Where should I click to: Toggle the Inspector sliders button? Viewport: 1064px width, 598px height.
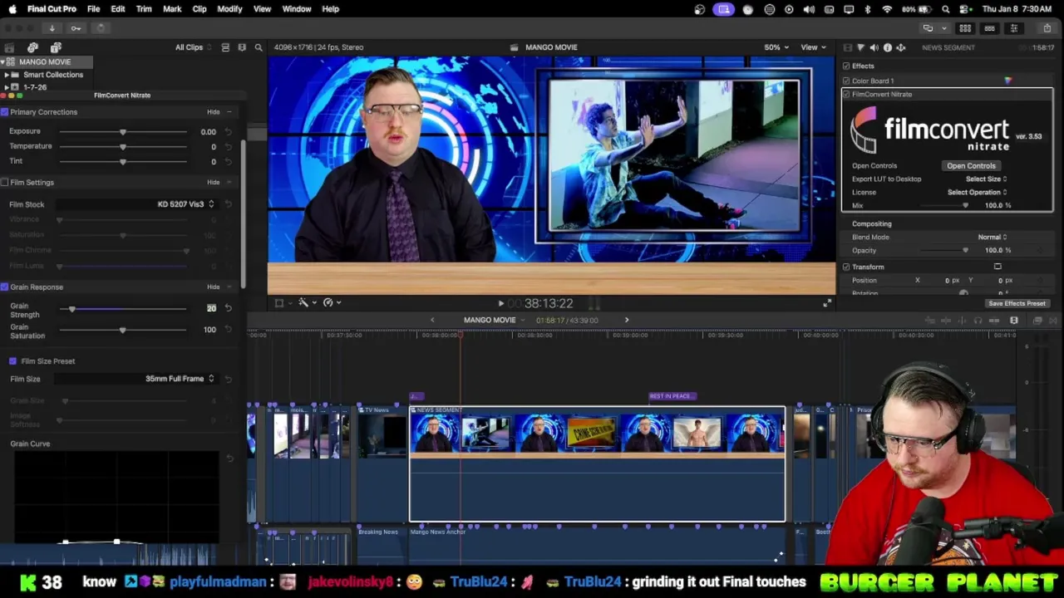pyautogui.click(x=1013, y=28)
